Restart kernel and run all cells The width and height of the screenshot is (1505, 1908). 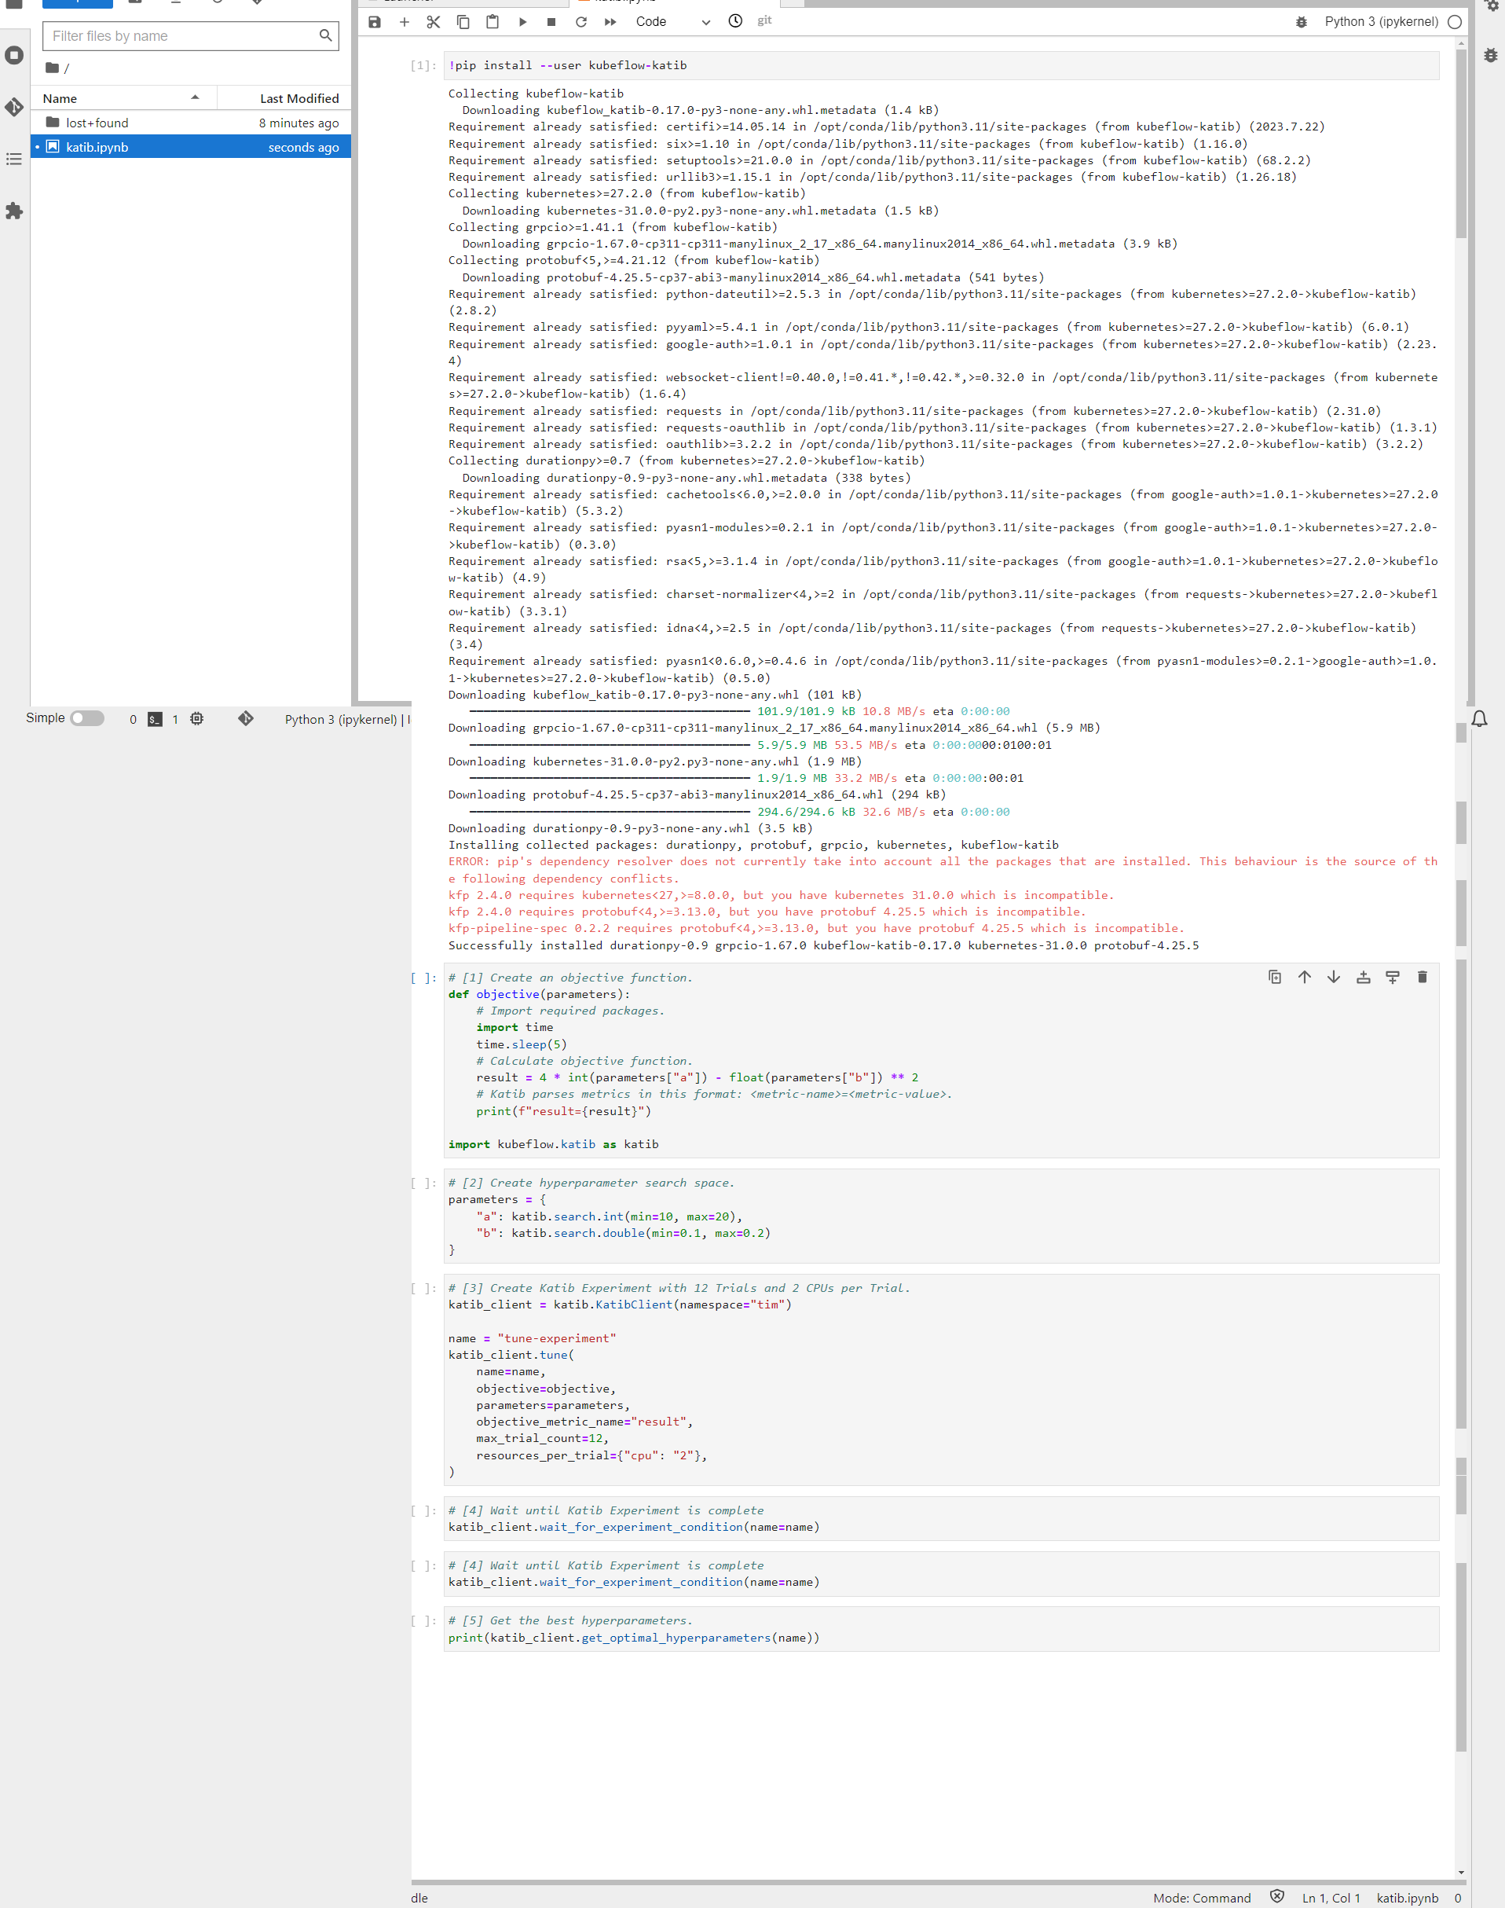610,22
